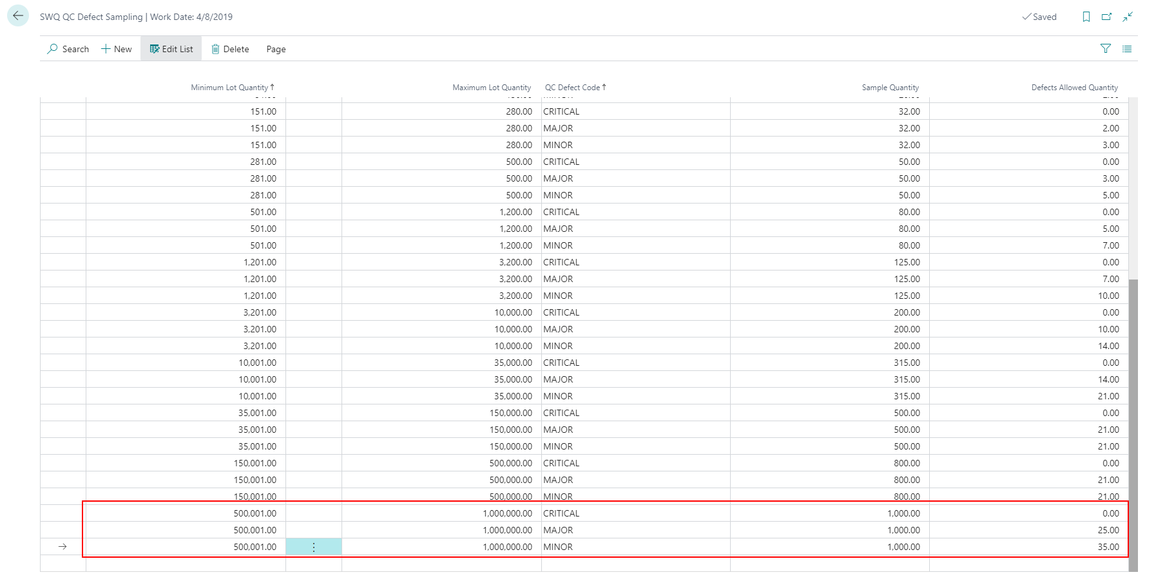This screenshot has height=579, width=1156.
Task: Click the Search magnifier button
Action: pyautogui.click(x=68, y=49)
